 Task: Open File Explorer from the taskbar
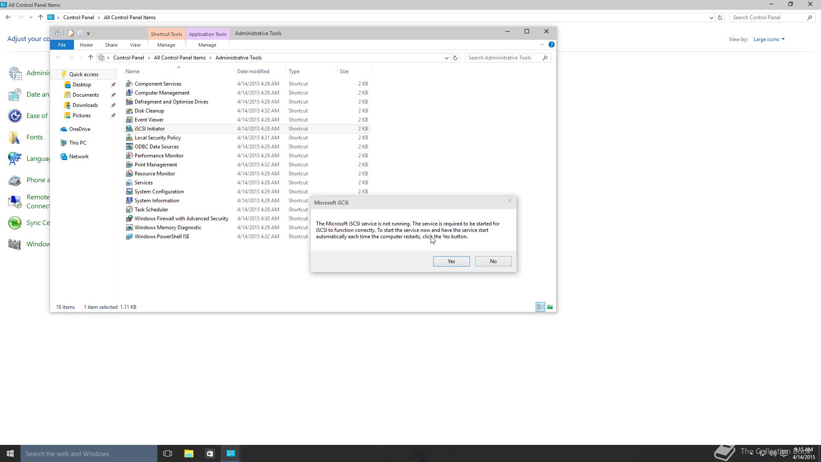coord(189,453)
